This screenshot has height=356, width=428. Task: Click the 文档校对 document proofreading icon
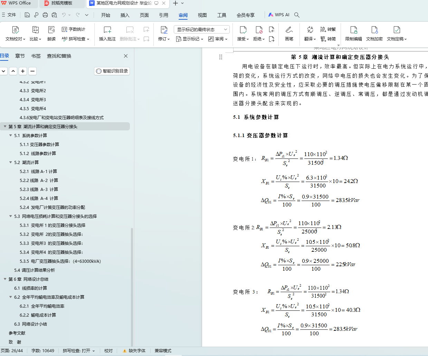tap(15, 30)
